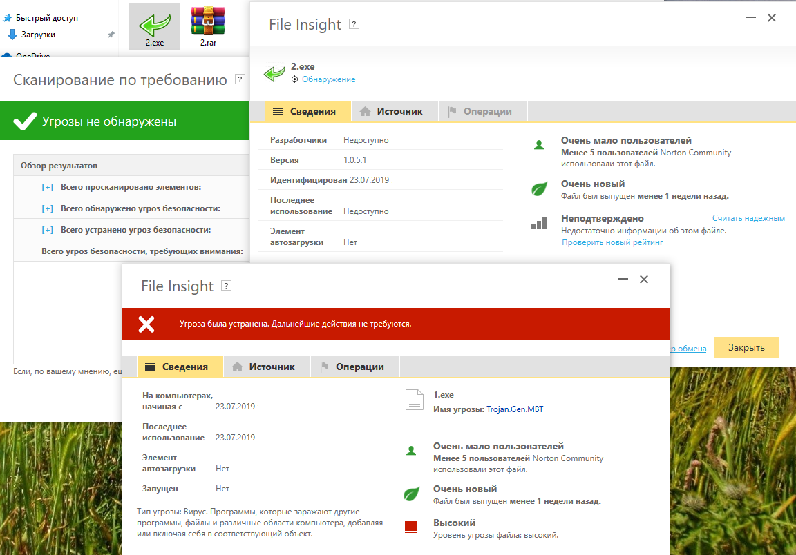This screenshot has height=555, width=796.
Task: Open the File Insight help icon for 2.exe
Action: click(354, 24)
